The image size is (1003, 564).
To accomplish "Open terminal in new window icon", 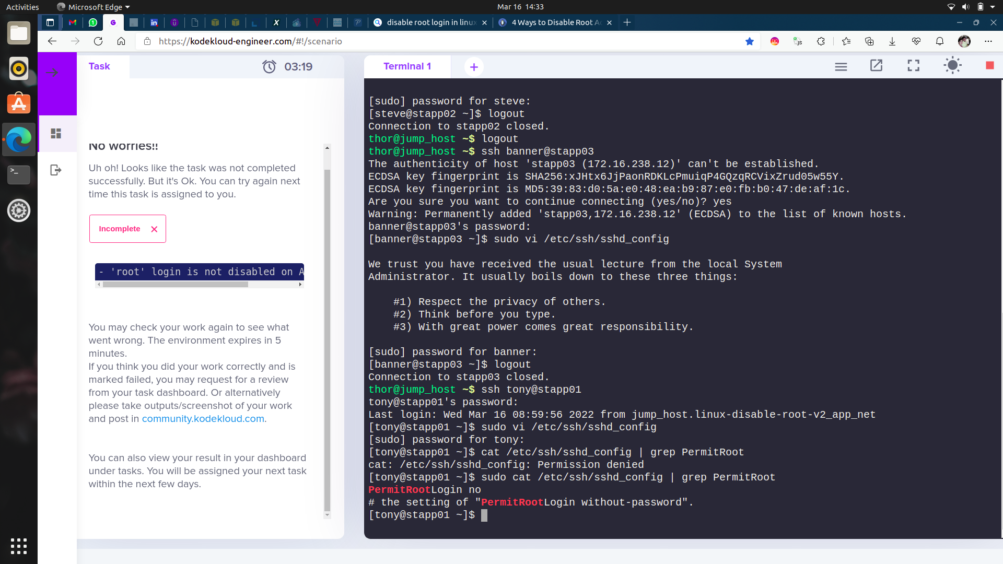I will point(876,66).
